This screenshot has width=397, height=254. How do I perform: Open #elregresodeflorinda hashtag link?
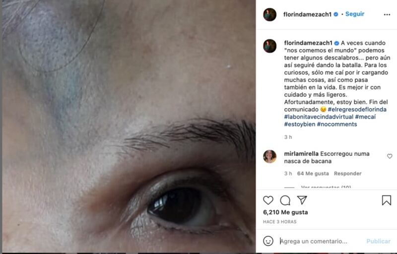[x=357, y=109]
